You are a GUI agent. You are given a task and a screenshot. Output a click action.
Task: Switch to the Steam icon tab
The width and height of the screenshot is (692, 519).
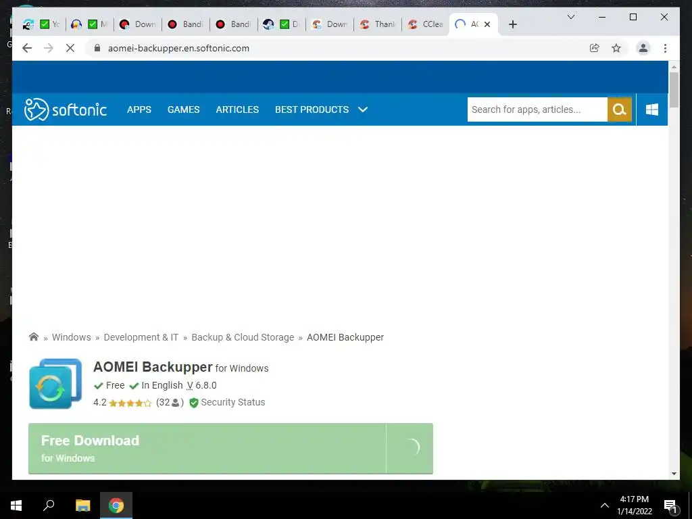(281, 24)
